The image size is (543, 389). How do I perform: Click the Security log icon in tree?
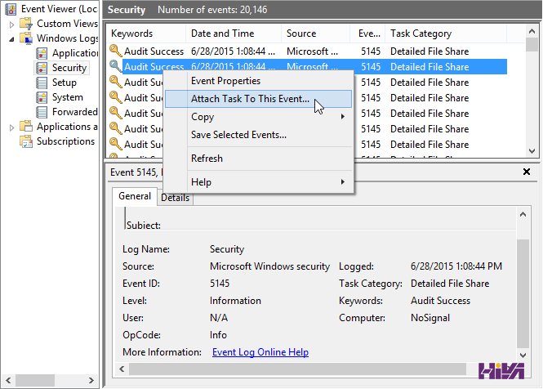pos(42,68)
